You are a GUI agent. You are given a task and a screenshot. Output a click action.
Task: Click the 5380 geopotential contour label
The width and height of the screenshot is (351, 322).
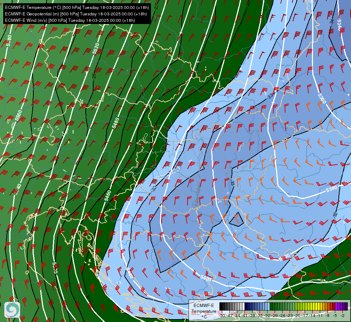click(332, 189)
